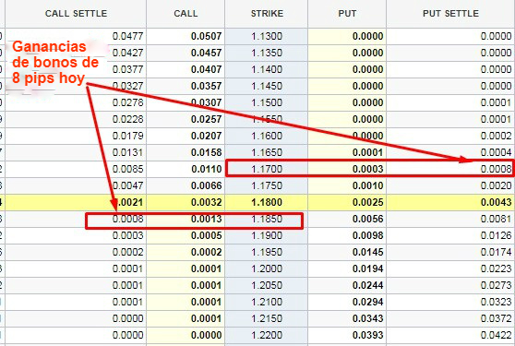Select strike price 1.1700
The width and height of the screenshot is (515, 346).
267,169
